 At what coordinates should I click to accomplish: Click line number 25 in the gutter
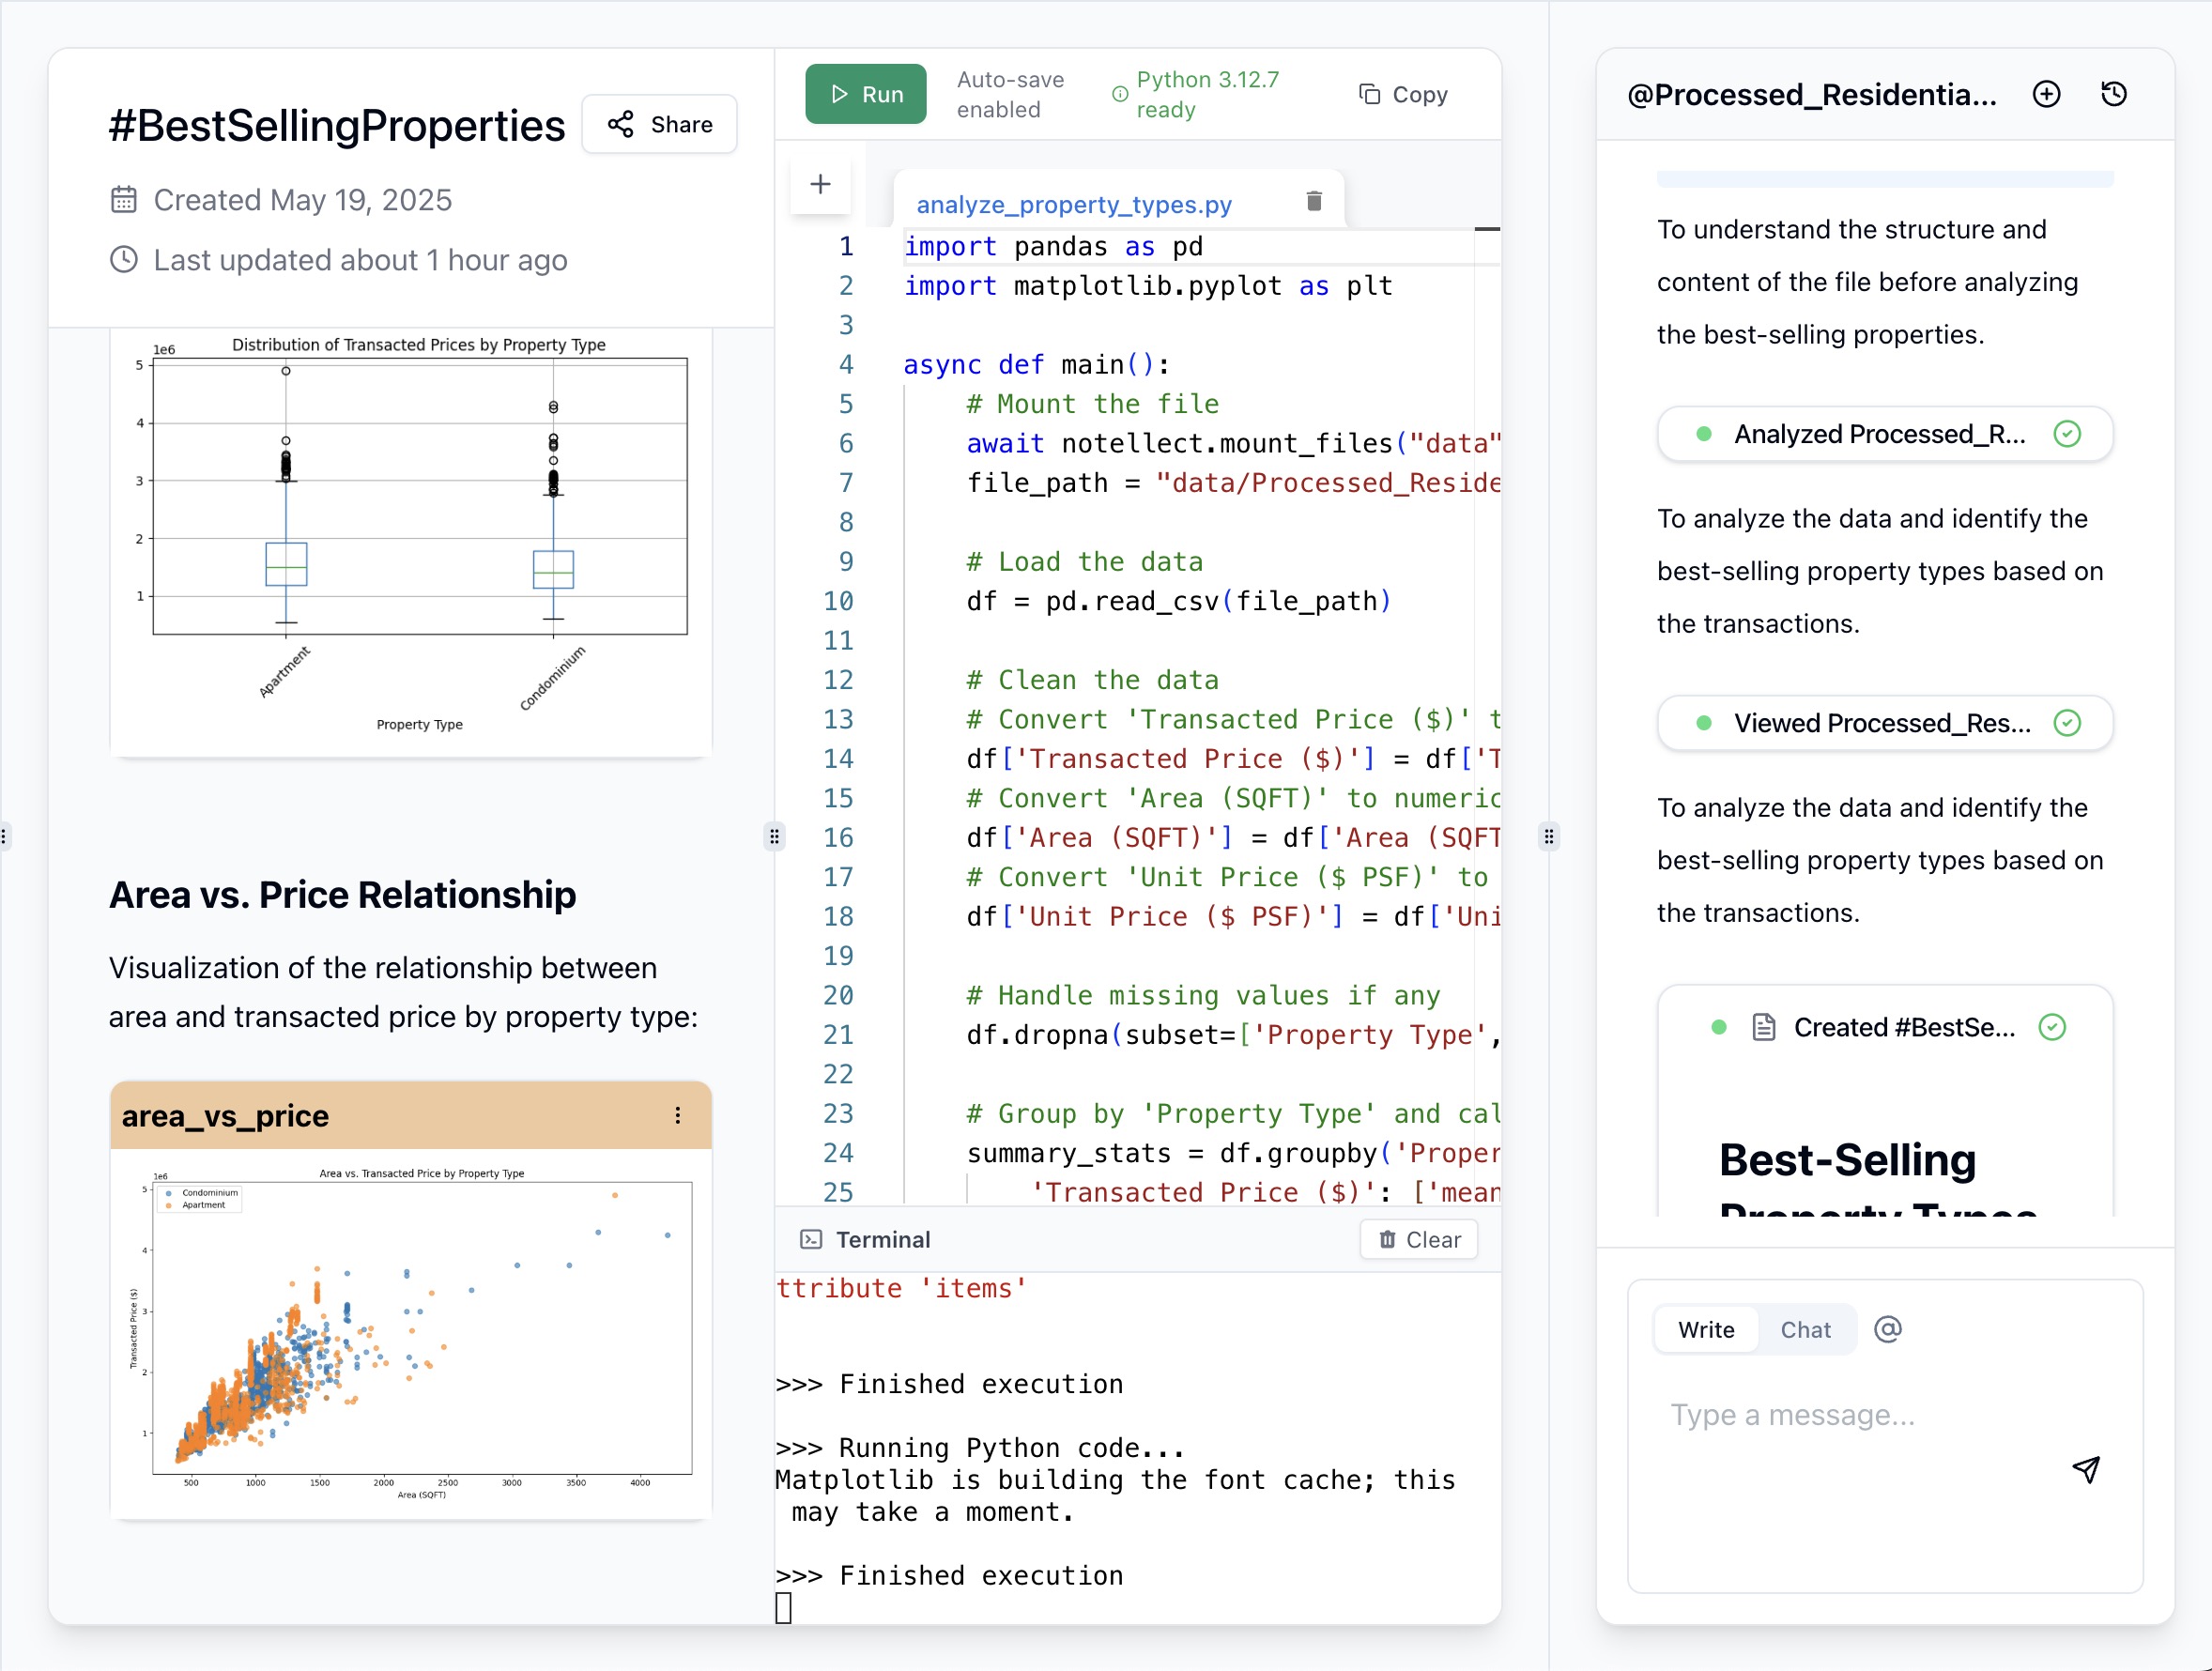pyautogui.click(x=838, y=1192)
